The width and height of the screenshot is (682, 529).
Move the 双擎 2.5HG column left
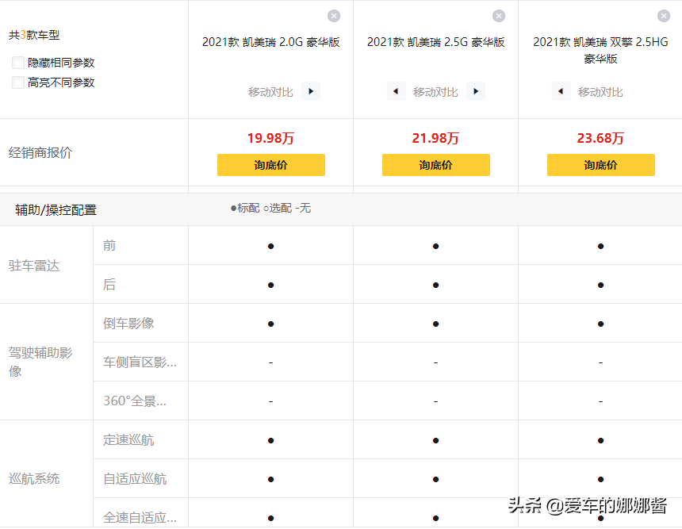click(561, 91)
